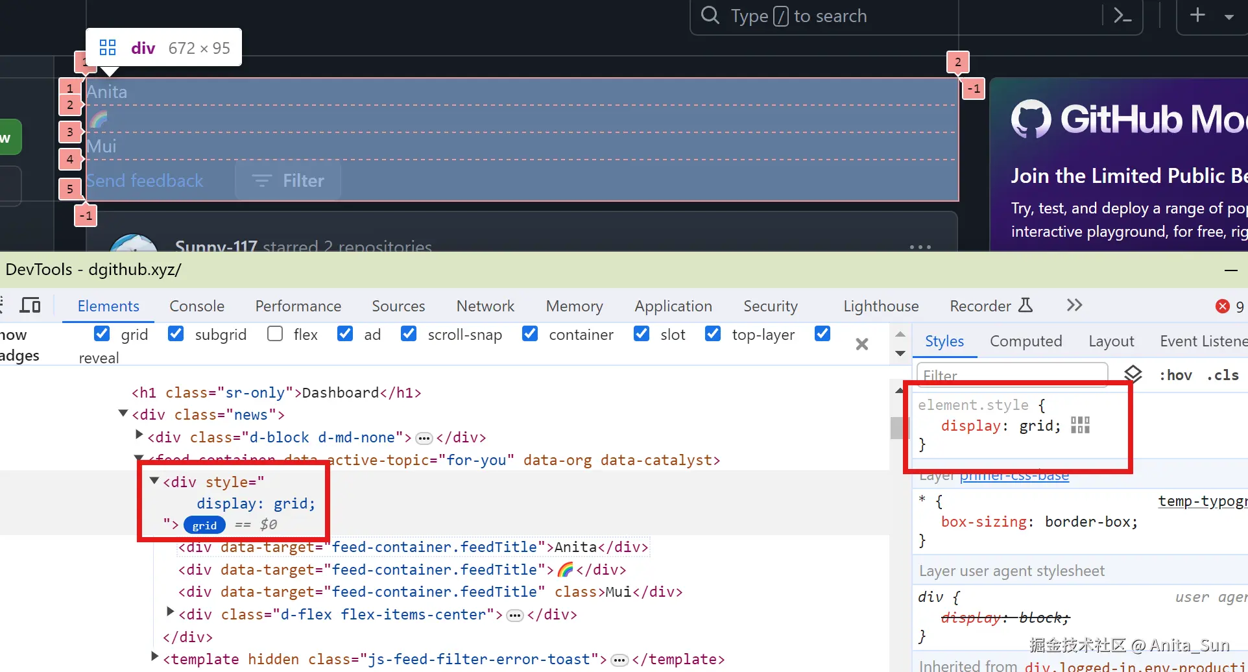Select the feedTitle div containing Anita
Viewport: 1248px width, 672px height.
pyautogui.click(x=413, y=547)
